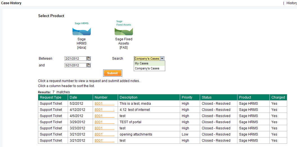
Task: Open request number for 4/12/2012 ticket
Action: pos(99,110)
